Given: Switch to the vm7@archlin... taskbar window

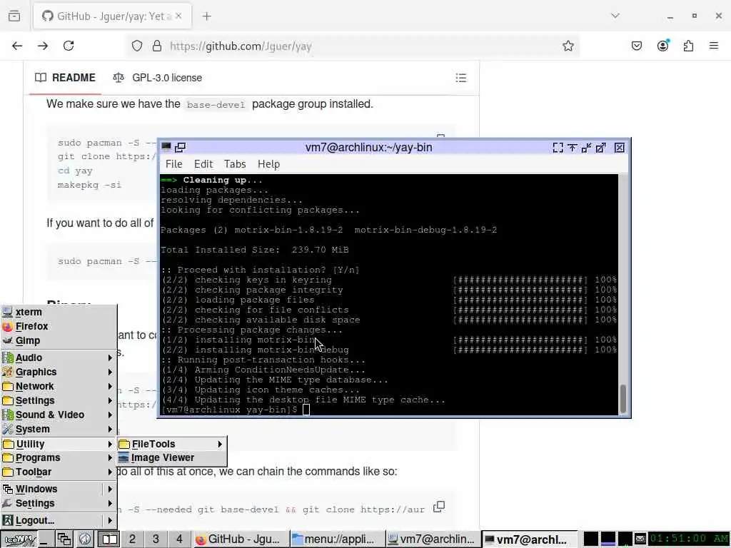Looking at the screenshot, I should click(x=433, y=539).
